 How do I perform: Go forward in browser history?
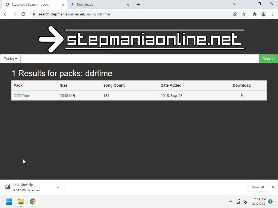(15, 14)
